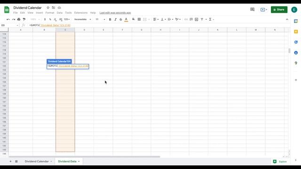
Task: Format as percent
Action: [50, 19]
